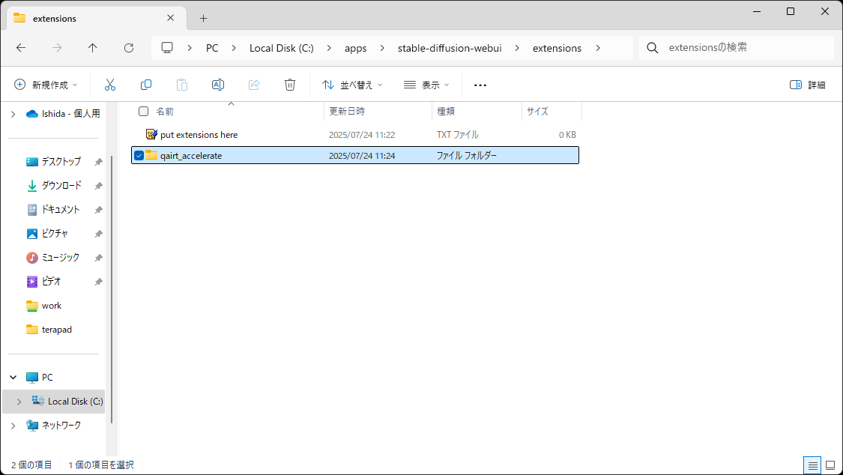Click the Rename icon
Viewport: 843px width, 475px height.
tap(218, 85)
